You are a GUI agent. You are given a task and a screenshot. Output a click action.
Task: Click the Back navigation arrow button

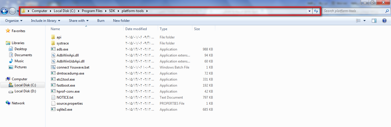tap(4, 11)
